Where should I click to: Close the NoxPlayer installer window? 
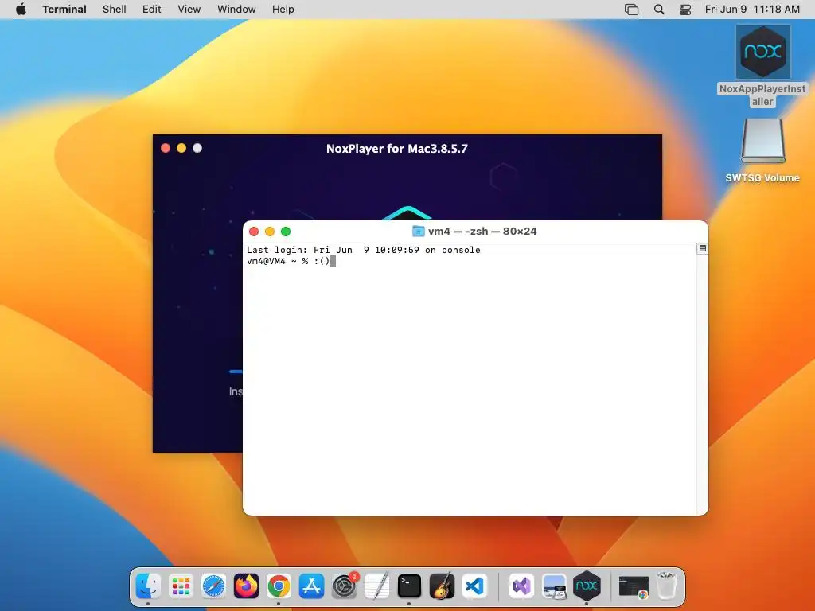point(166,148)
